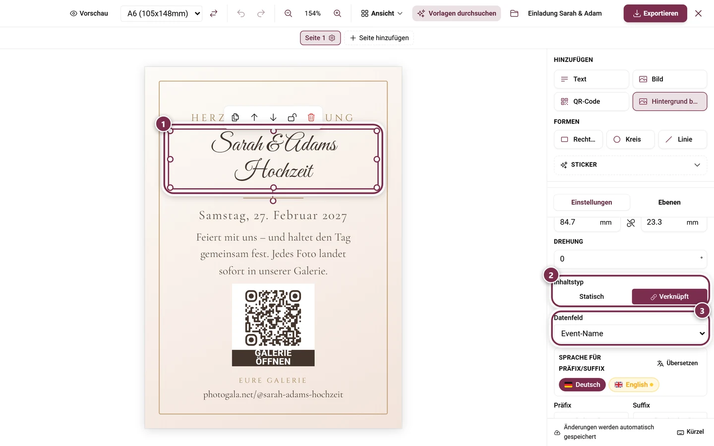The height and width of the screenshot is (446, 714).
Task: Select the English language chip
Action: pyautogui.click(x=634, y=385)
